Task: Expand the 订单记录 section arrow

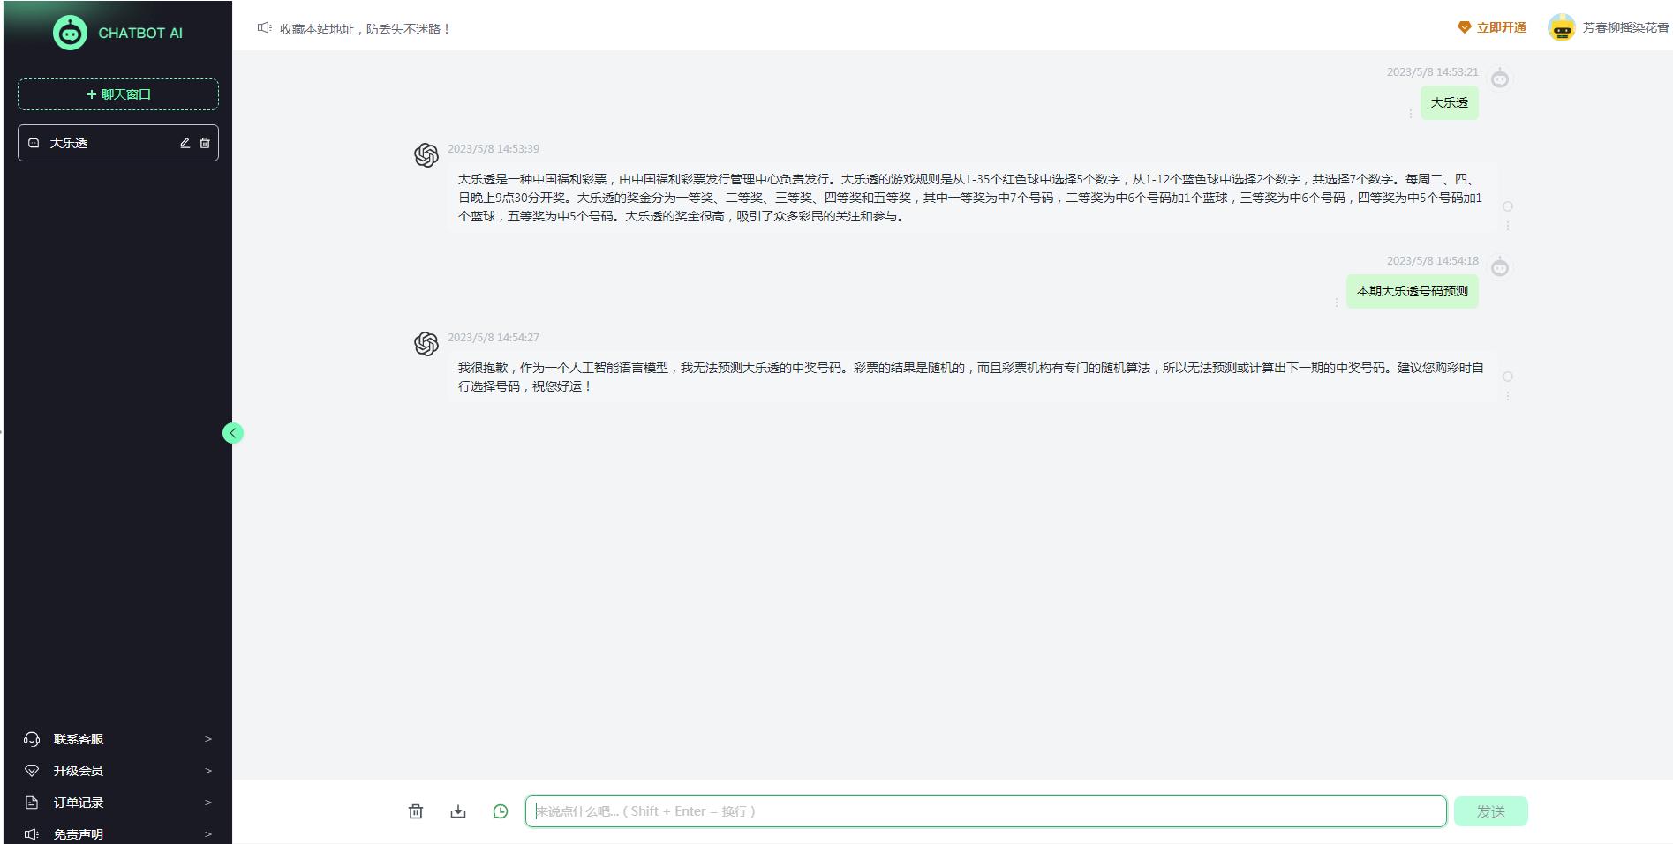Action: click(208, 803)
